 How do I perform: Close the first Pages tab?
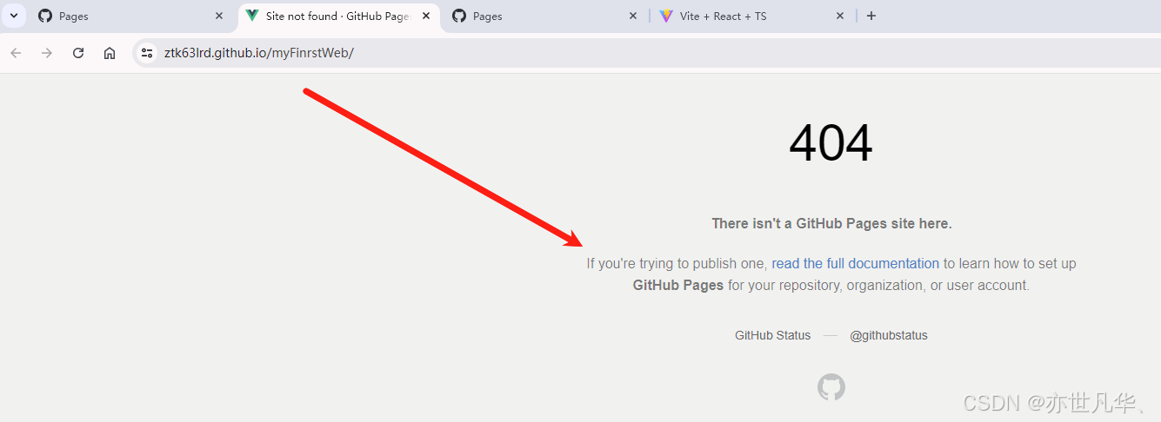coord(219,16)
